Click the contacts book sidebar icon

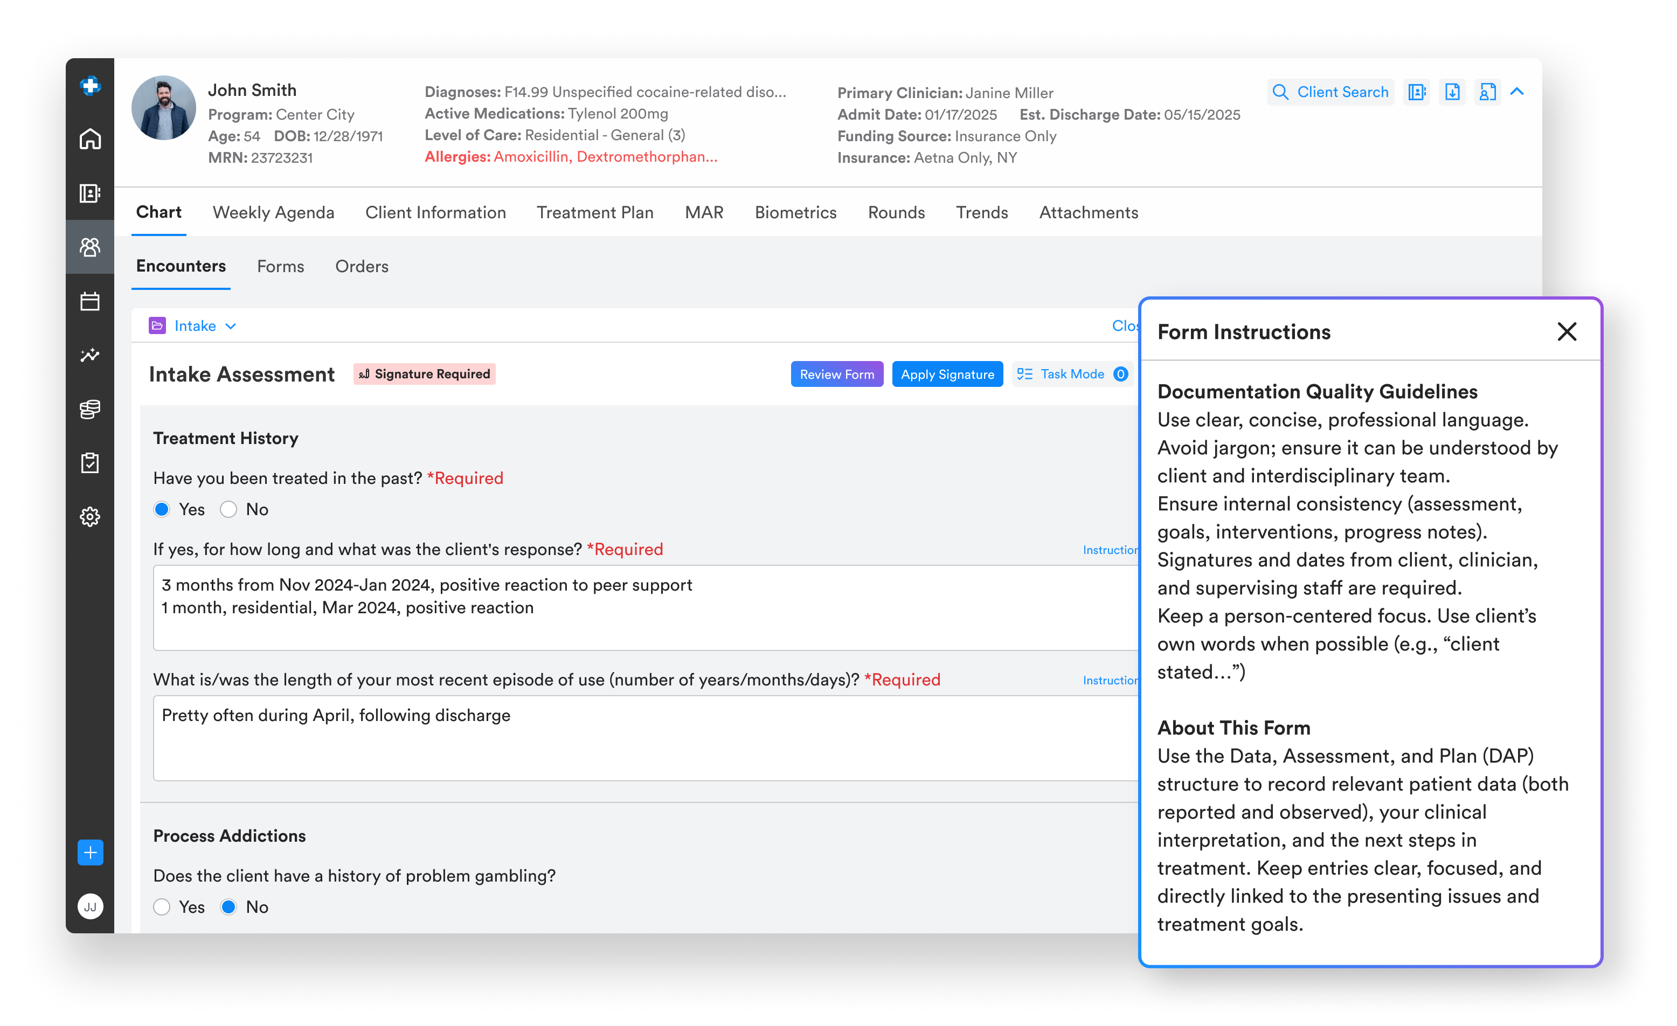(90, 193)
